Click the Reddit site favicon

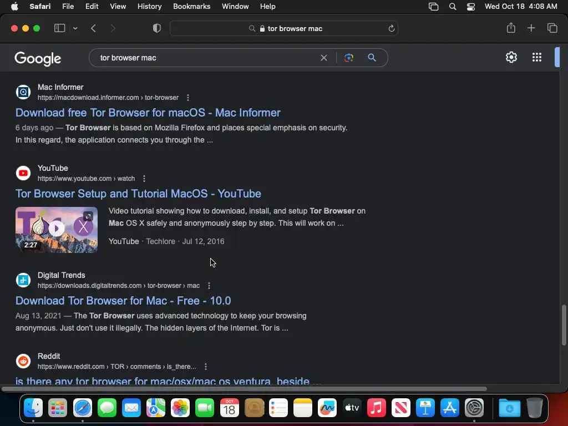[23, 361]
